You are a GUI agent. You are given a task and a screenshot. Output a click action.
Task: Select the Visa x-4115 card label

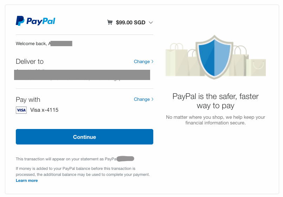(x=44, y=110)
